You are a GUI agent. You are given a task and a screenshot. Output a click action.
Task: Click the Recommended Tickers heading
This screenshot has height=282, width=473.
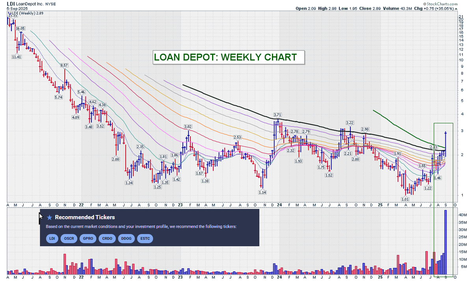pos(85,217)
